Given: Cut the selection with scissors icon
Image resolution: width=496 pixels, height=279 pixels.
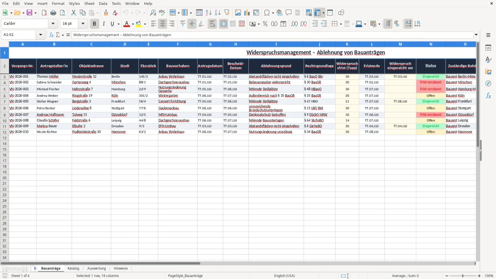Looking at the screenshot, I should coord(74,13).
